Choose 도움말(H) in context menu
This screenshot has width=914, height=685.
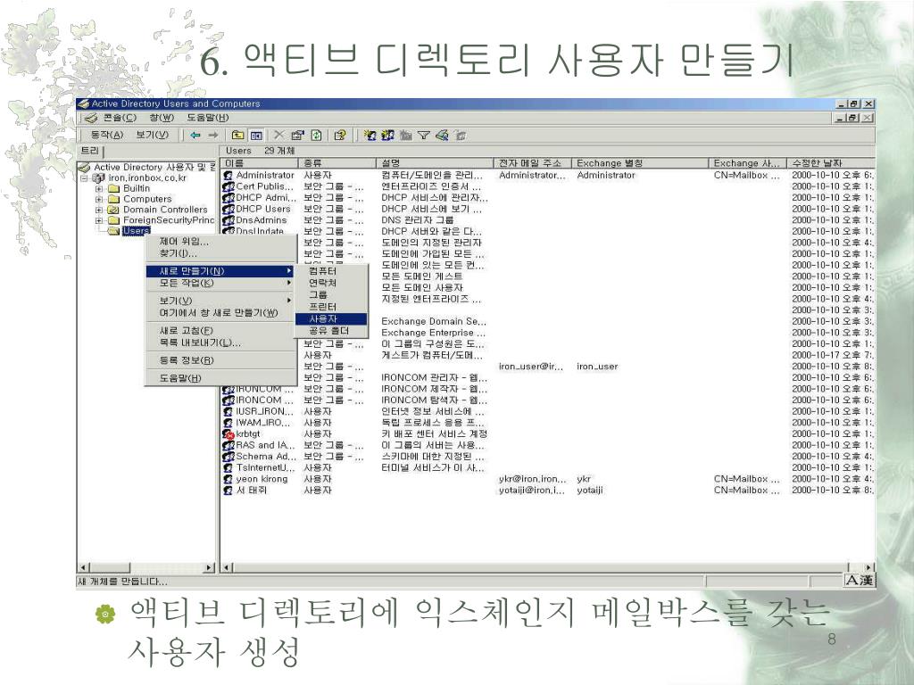[x=220, y=378]
